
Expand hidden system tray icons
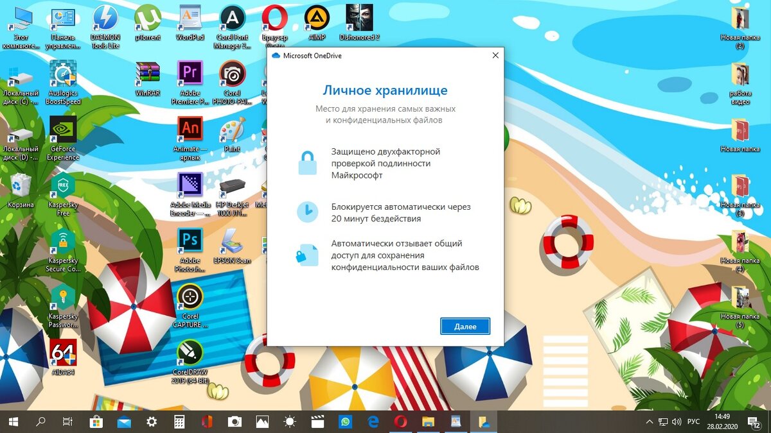point(650,421)
